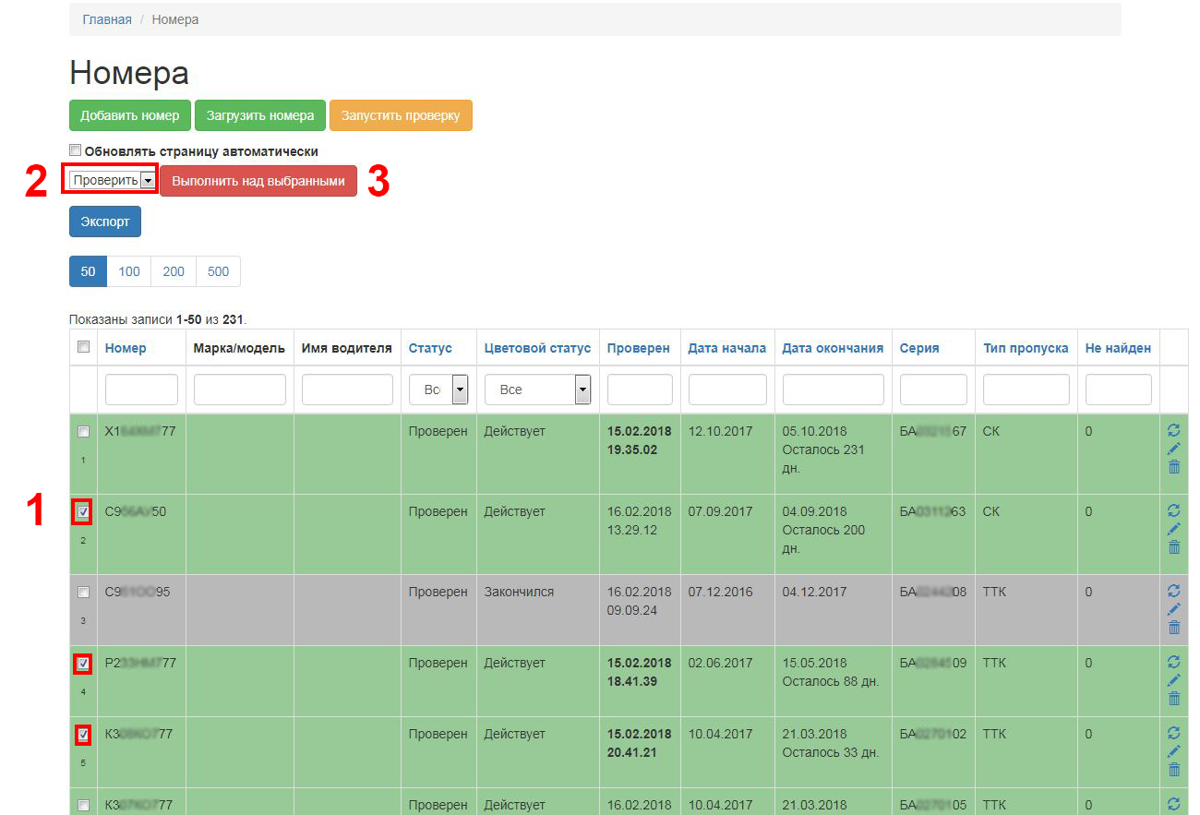Focus the Номер filter input
1200x815 pixels.
(x=141, y=390)
